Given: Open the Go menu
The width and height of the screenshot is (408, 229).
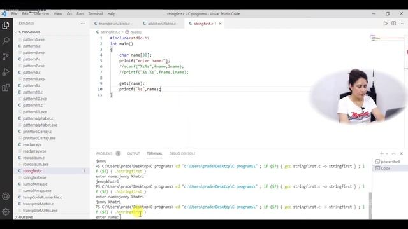Looking at the screenshot, I should [x=69, y=14].
